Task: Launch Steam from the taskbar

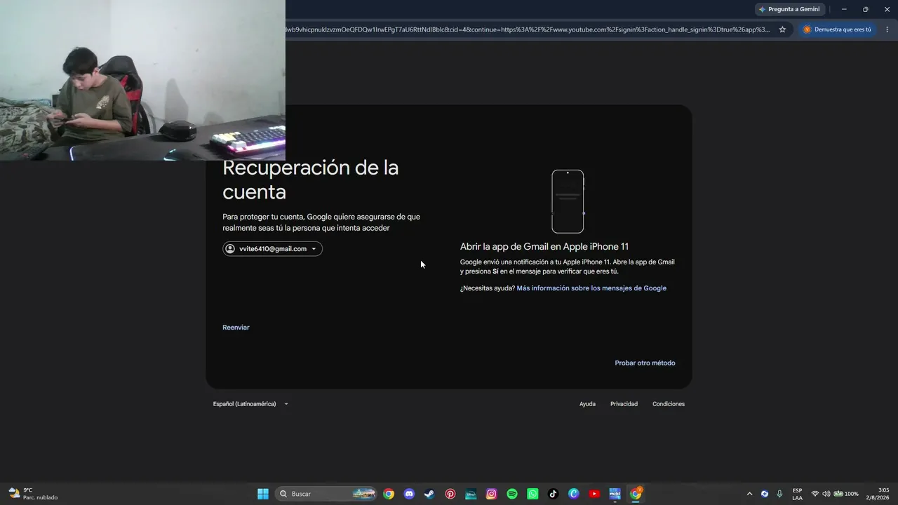Action: coord(429,494)
